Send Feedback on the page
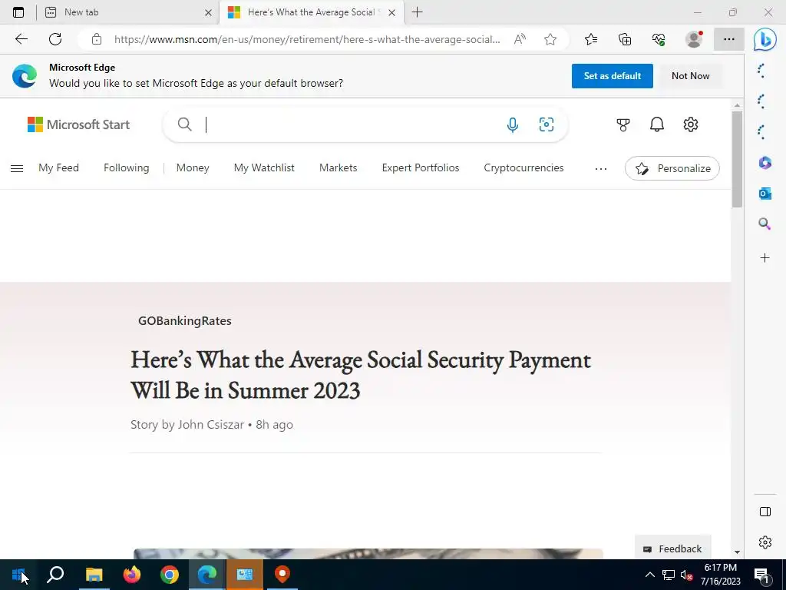The image size is (786, 590). point(672,549)
